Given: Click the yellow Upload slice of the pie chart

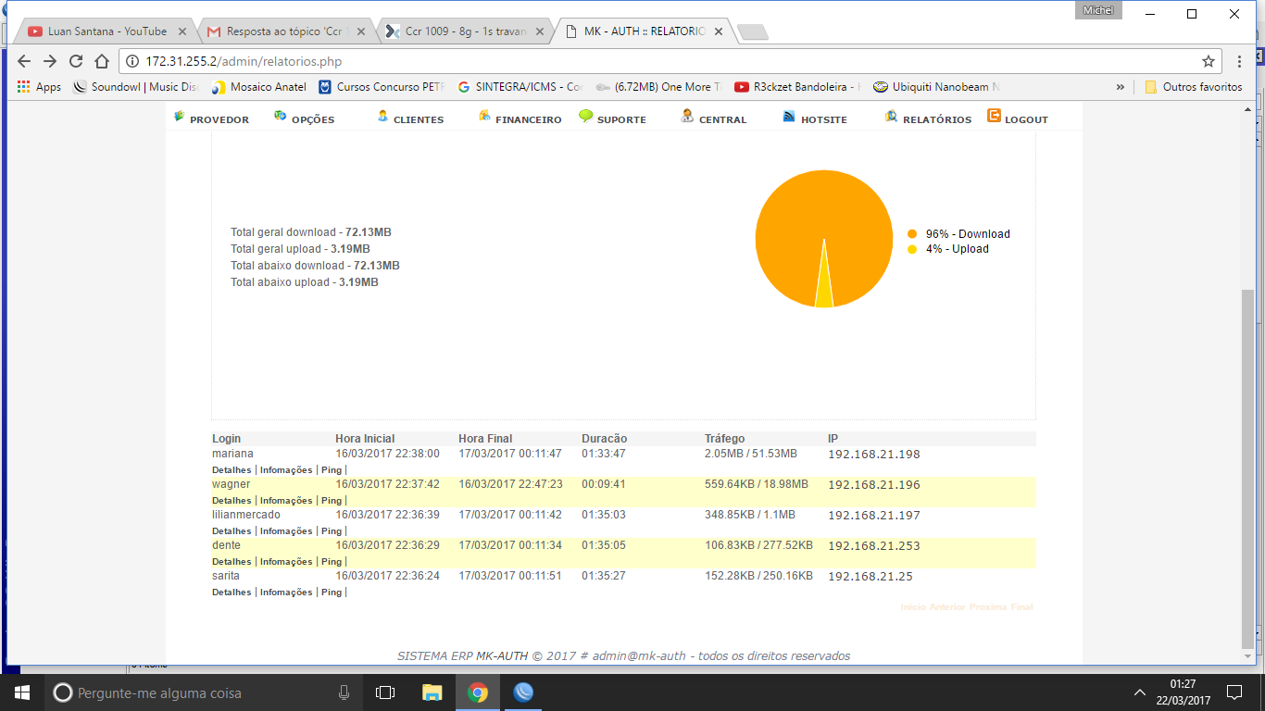Looking at the screenshot, I should (824, 287).
